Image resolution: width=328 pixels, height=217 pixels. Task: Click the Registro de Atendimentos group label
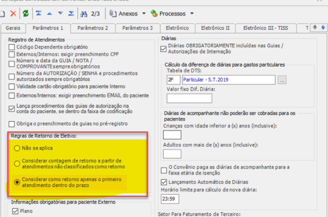[x=36, y=40]
